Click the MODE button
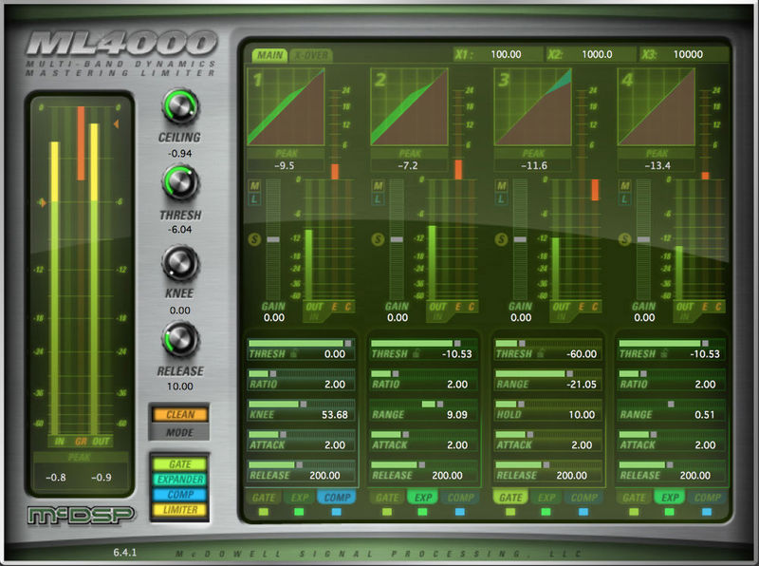This screenshot has height=566, width=759. point(179,432)
